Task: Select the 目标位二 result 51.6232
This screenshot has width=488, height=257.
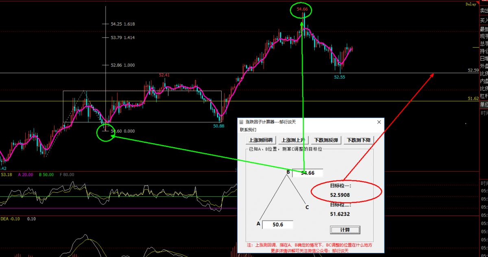Action: pos(340,214)
